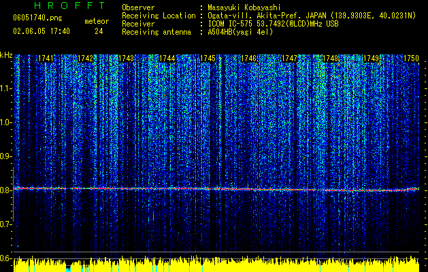Click the Observer field label
The height and width of the screenshot is (272, 428).
(138, 7)
